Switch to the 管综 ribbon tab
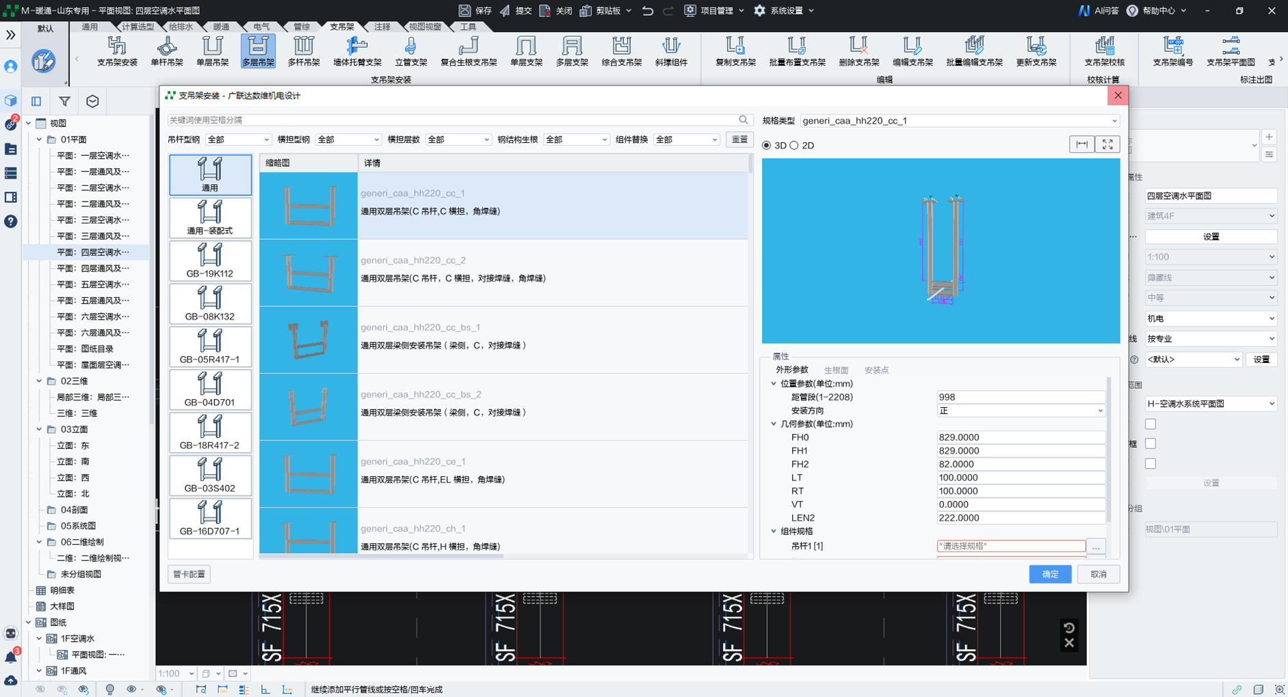The image size is (1288, 697). pos(302,27)
